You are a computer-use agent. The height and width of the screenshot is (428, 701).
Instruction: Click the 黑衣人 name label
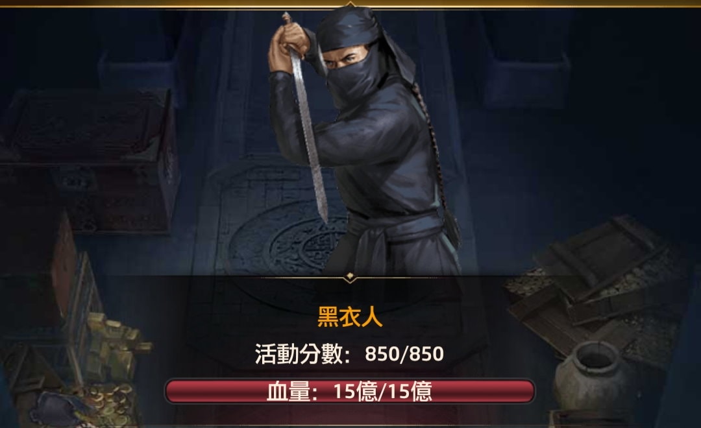coord(350,318)
